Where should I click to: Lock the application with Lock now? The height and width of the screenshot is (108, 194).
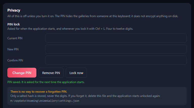pyautogui.click(x=76, y=73)
